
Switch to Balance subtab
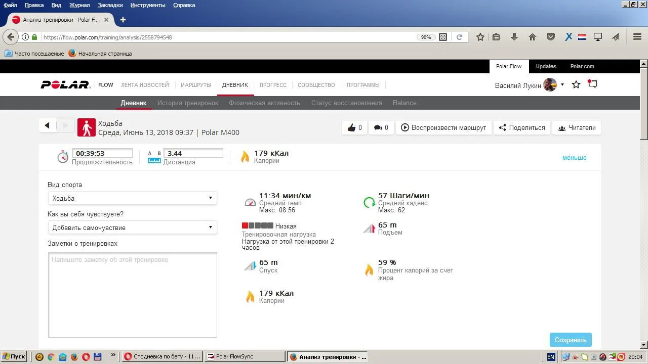click(404, 103)
